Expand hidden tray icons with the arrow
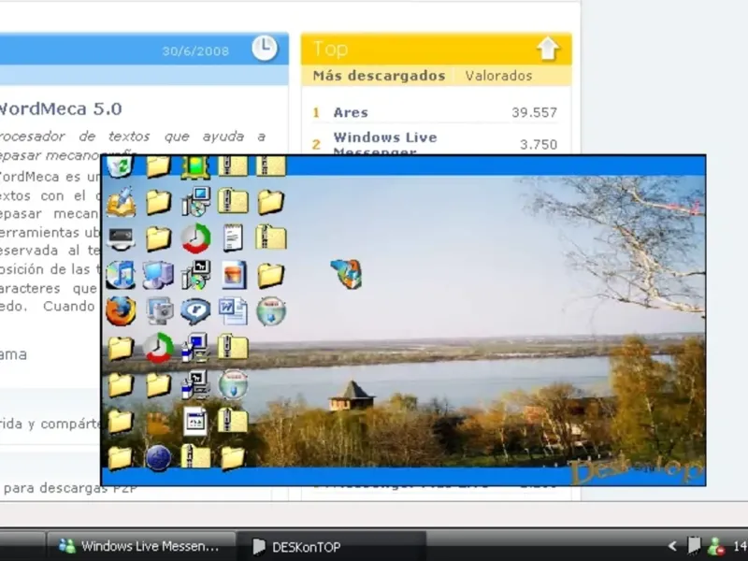Screen dimensions: 748x561 pos(672,546)
